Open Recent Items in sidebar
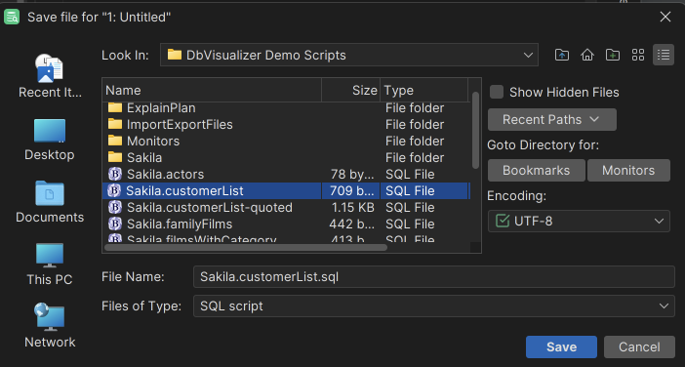Viewport: 685px width, 367px height. [x=50, y=76]
